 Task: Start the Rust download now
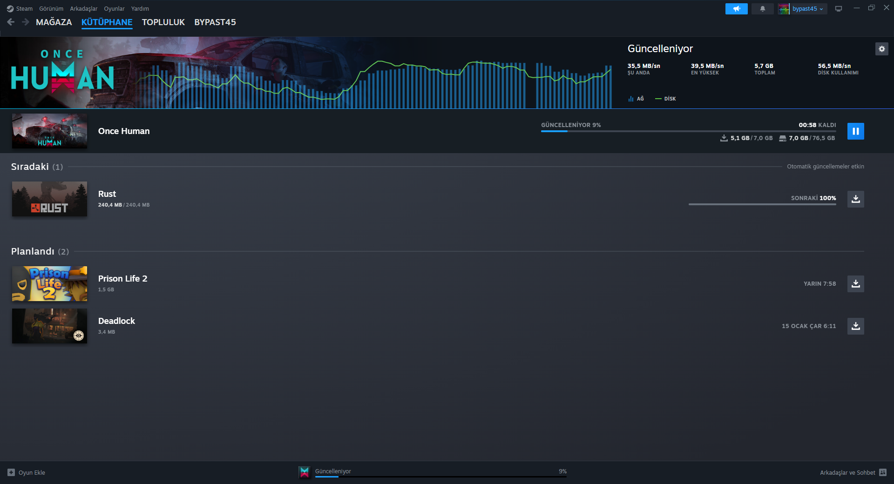click(855, 199)
